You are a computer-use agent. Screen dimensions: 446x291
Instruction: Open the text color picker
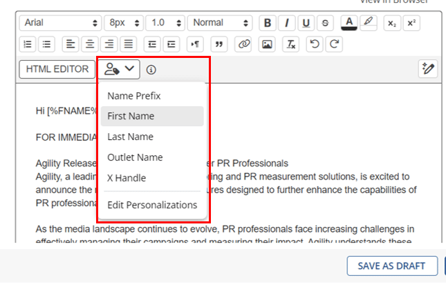[350, 23]
